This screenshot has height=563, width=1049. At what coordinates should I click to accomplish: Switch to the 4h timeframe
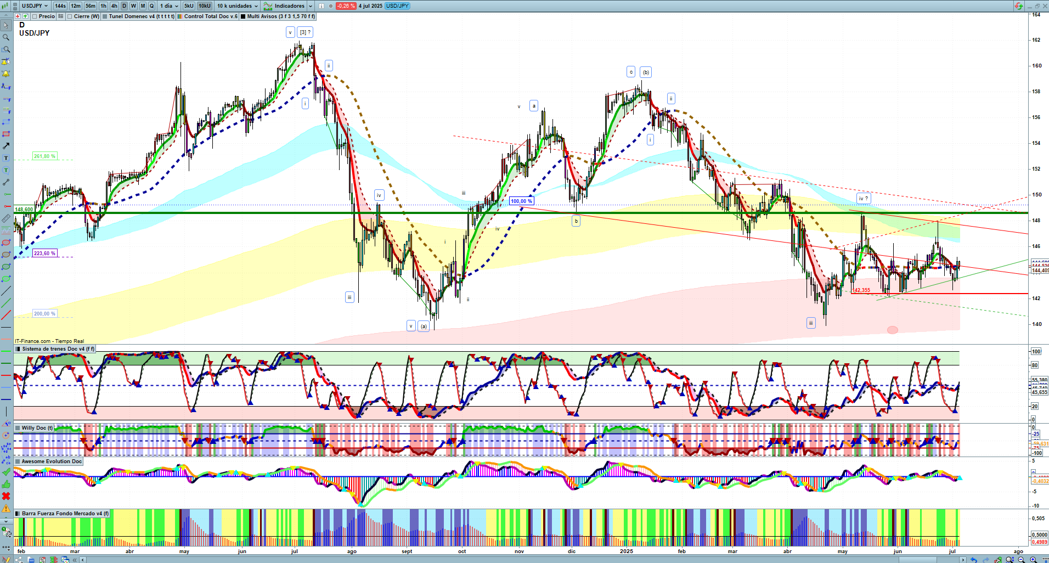(x=114, y=6)
